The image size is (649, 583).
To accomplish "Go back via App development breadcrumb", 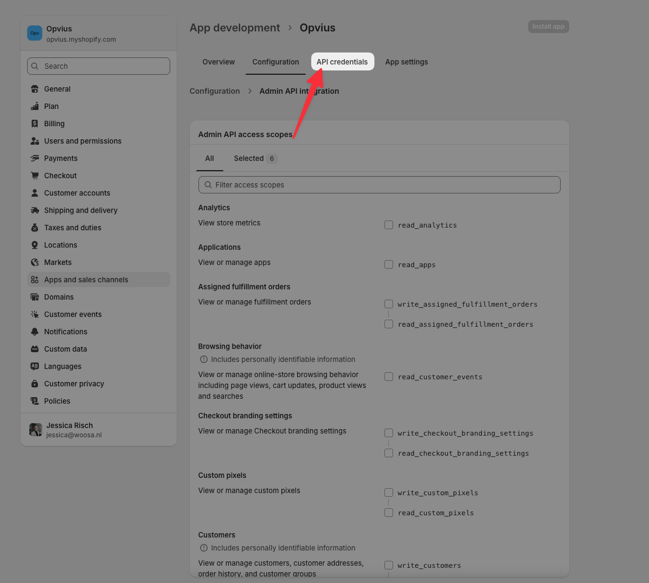I will [235, 28].
